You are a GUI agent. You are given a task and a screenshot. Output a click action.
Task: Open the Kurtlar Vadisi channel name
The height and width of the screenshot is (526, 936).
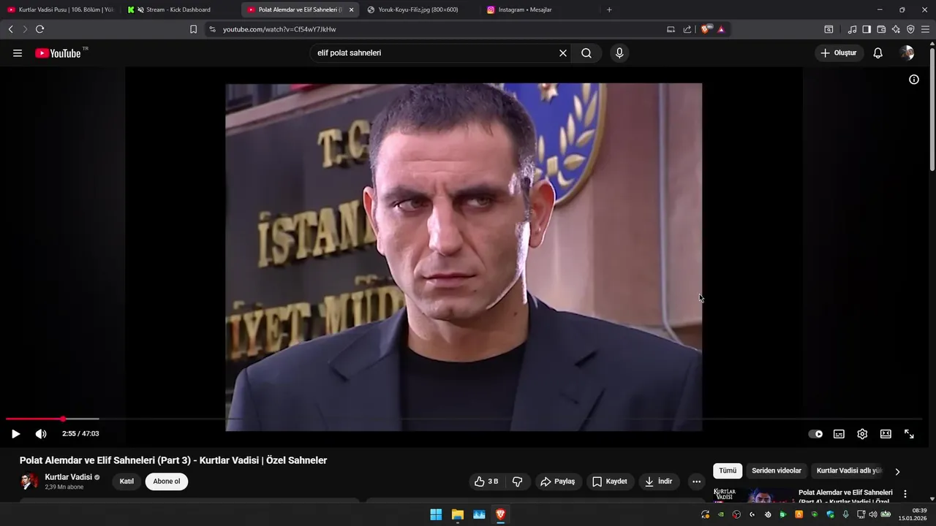pos(69,477)
